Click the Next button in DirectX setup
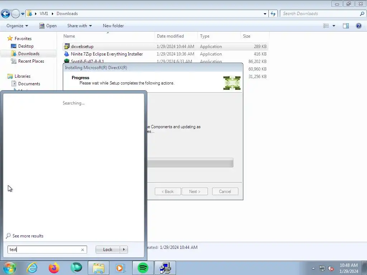 click(x=195, y=192)
